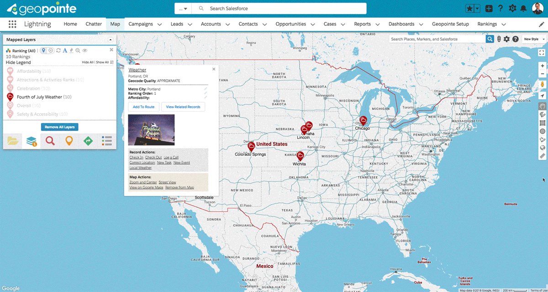Open Salesforce Favorites star icon
Image resolution: width=548 pixels, height=292 pixels.
click(x=470, y=8)
